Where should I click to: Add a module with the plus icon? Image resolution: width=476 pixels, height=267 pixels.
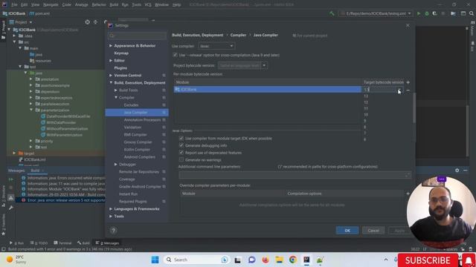click(x=408, y=82)
